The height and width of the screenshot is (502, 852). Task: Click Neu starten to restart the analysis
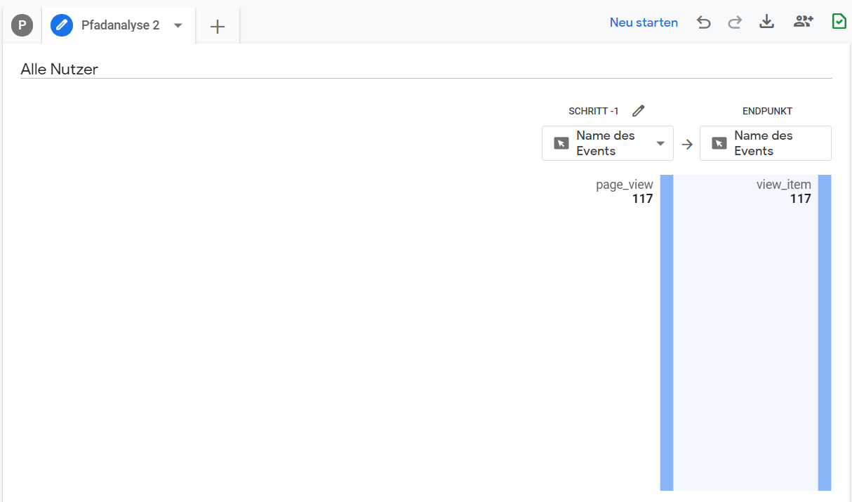tap(644, 22)
